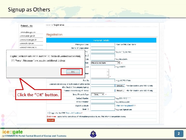Click the Contact Number input field
Viewport: 186px width, 140px height.
[103, 98]
